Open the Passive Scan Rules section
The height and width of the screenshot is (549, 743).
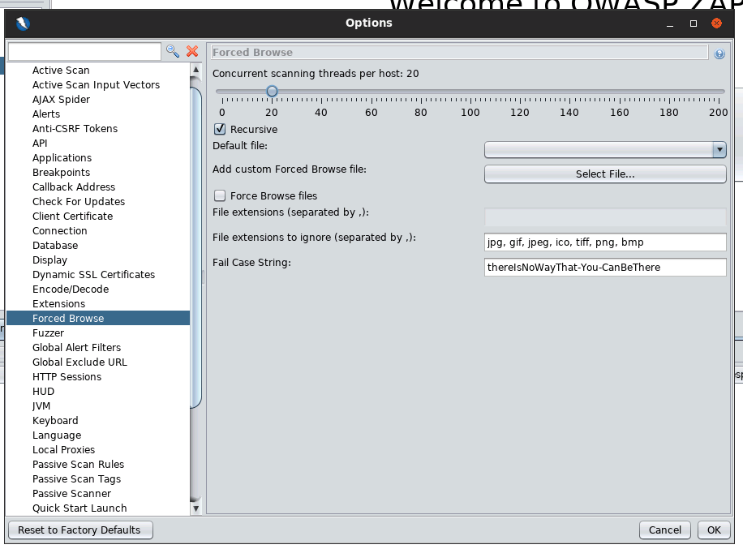pos(78,465)
